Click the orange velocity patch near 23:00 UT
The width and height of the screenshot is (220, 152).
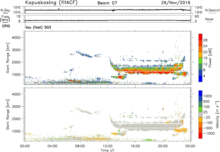pos(181,130)
